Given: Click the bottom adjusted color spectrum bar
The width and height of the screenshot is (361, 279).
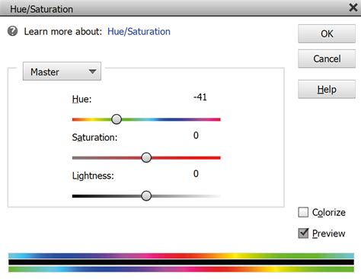Looking at the screenshot, I should point(181,269).
